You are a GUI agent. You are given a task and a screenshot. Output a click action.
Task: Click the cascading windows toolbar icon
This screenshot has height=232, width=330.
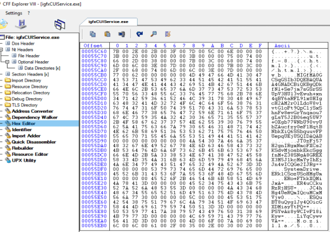pyautogui.click(x=60, y=24)
